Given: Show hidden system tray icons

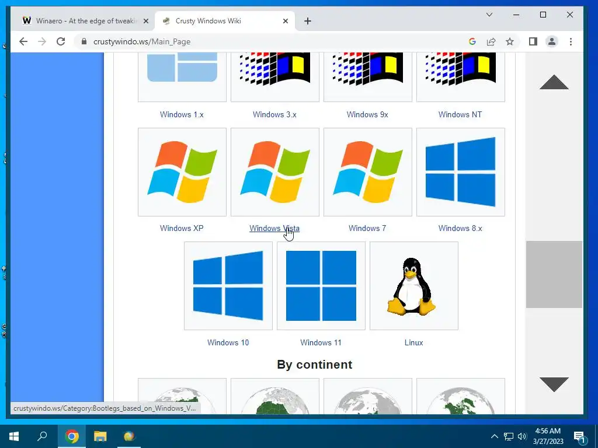Looking at the screenshot, I should click(494, 436).
